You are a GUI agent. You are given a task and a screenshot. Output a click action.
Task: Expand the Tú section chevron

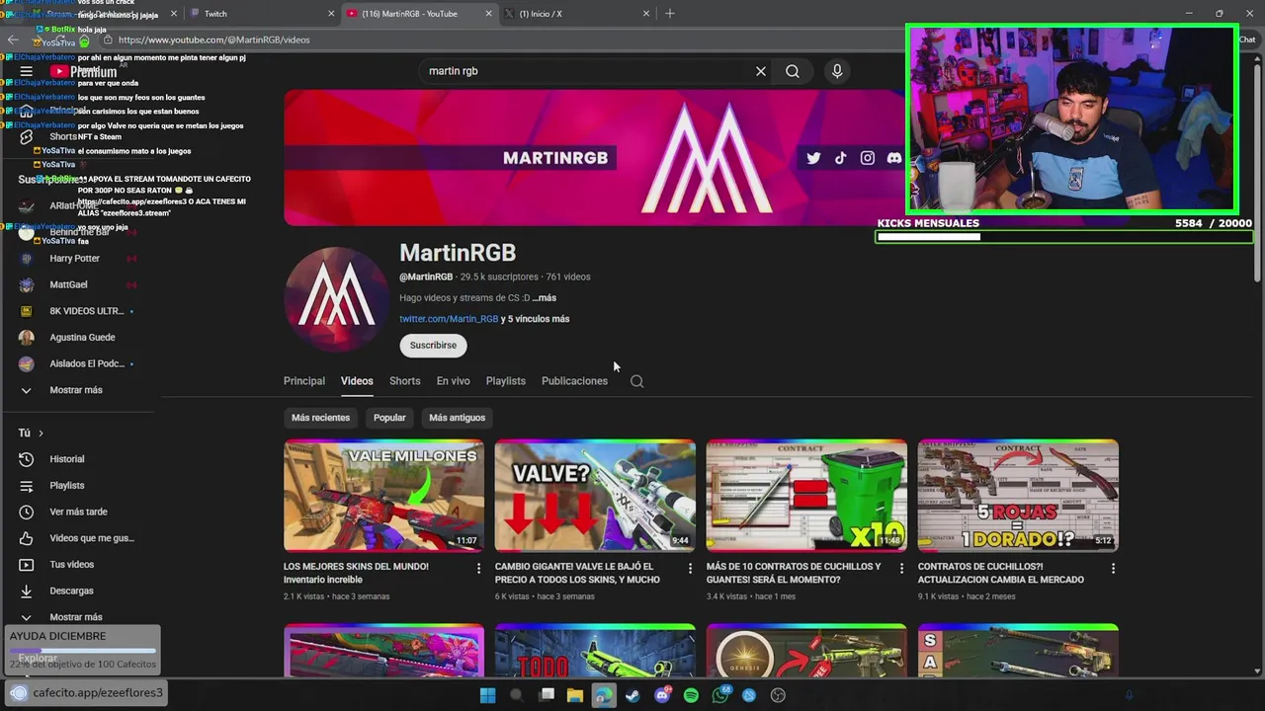coord(41,434)
